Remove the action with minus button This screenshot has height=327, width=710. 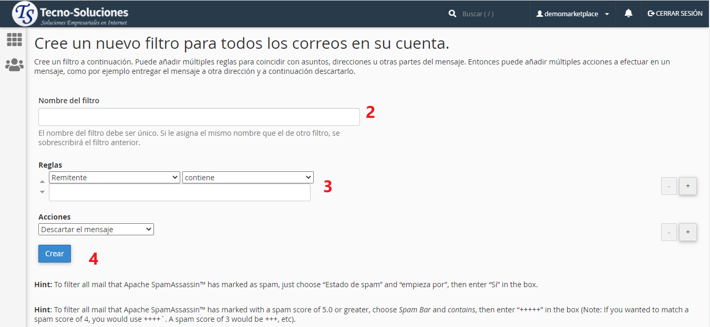pos(668,232)
